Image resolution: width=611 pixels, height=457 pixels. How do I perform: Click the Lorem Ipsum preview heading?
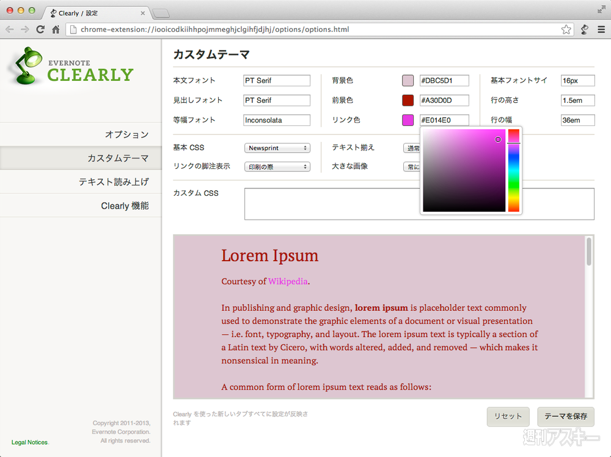[269, 256]
